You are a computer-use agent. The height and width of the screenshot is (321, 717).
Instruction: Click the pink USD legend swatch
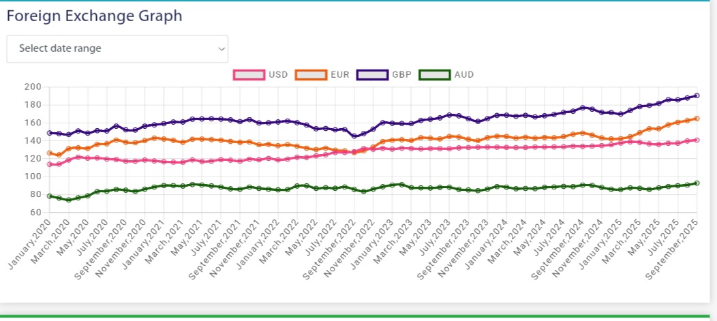[x=248, y=74]
